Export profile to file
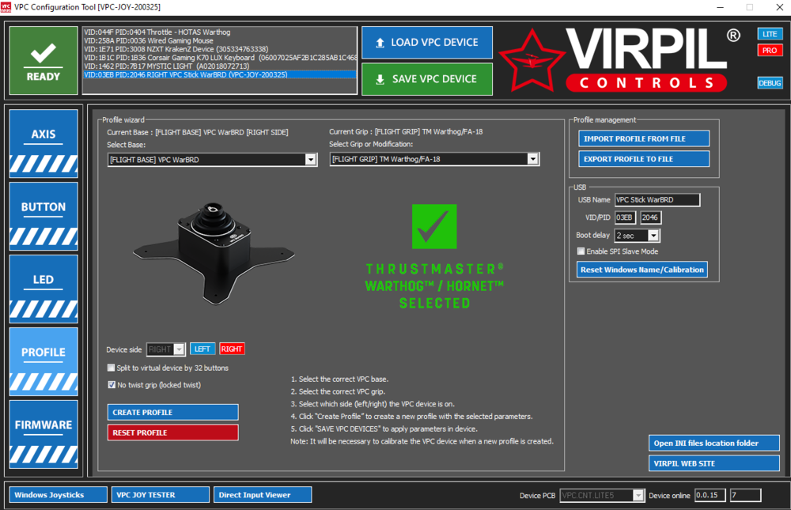 [644, 159]
